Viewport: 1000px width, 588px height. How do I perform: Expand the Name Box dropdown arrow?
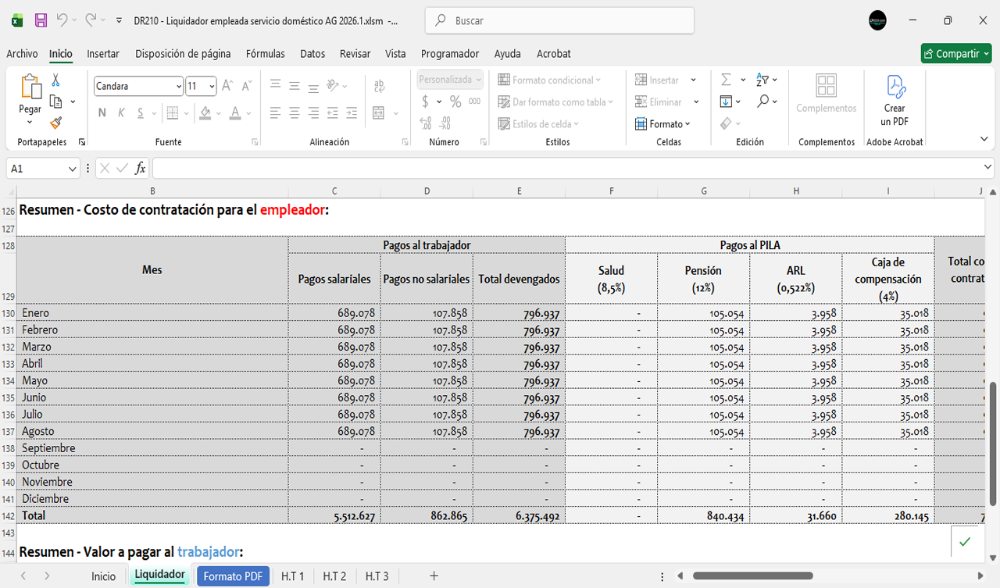point(73,169)
